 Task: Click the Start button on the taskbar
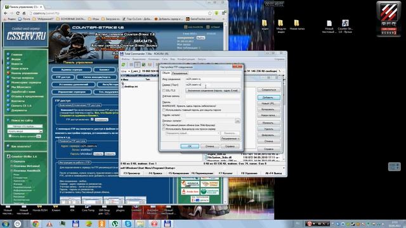pos(6,224)
